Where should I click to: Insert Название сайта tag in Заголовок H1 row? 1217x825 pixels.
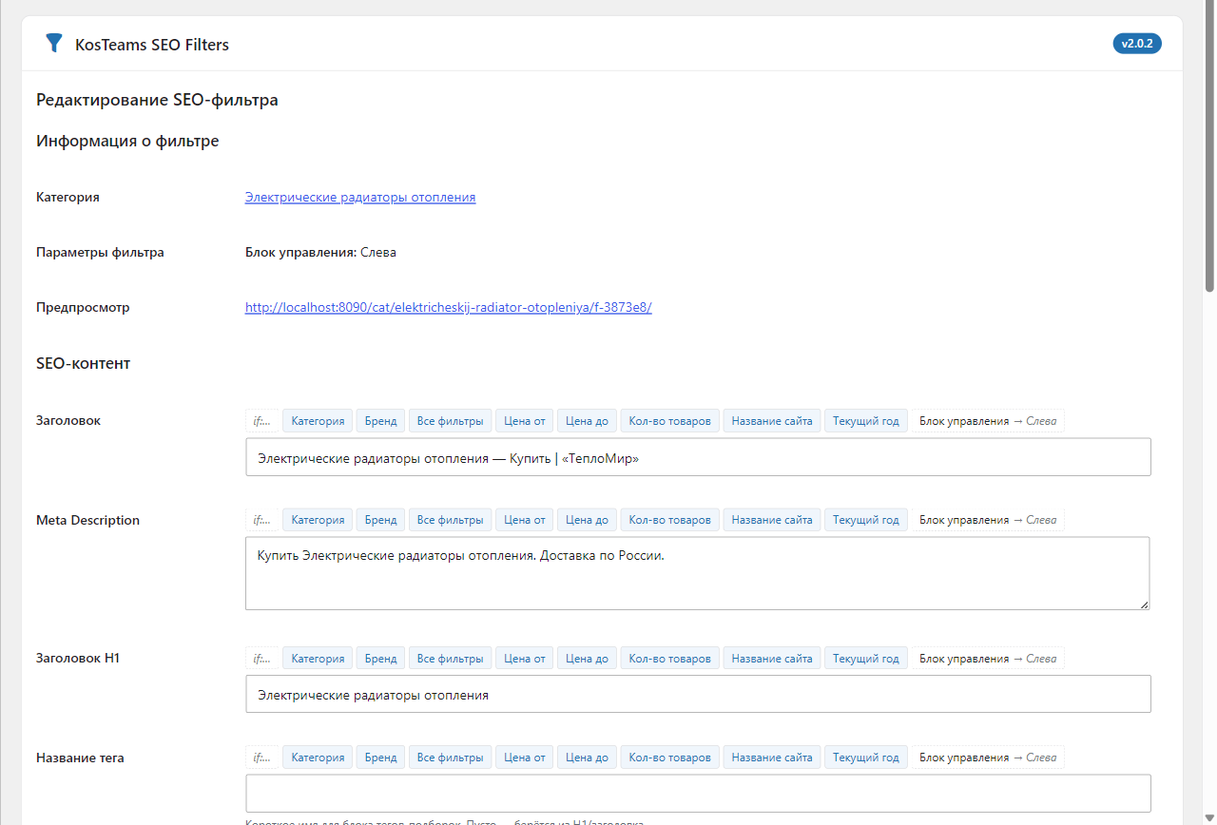coord(772,659)
